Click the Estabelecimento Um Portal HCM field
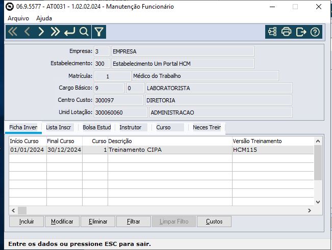Viewport: 332px width, 250px height. [183, 64]
